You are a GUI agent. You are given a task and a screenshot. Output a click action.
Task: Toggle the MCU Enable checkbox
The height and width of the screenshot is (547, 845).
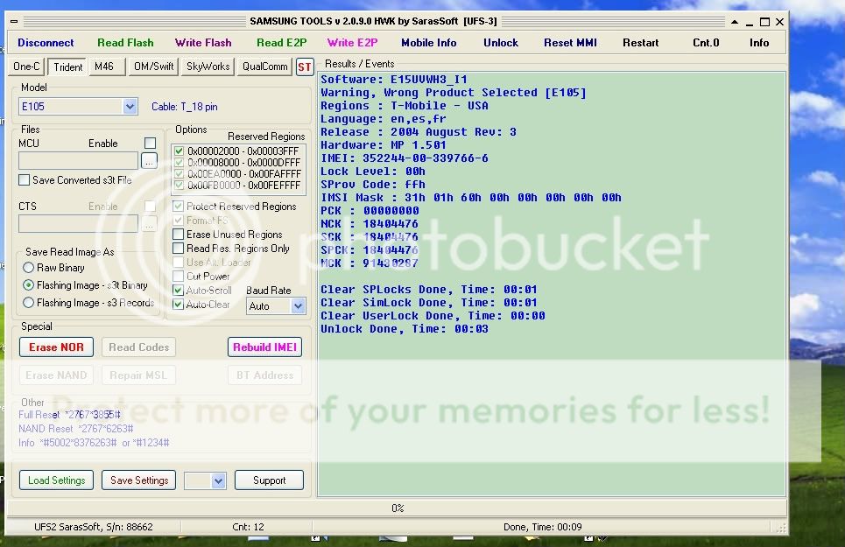point(151,143)
